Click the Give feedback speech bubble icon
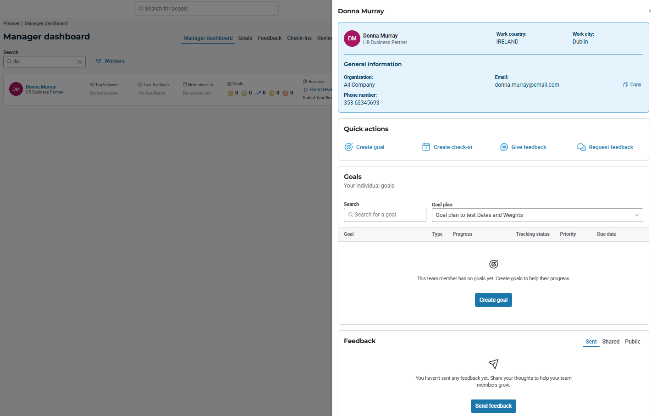 [x=504, y=147]
